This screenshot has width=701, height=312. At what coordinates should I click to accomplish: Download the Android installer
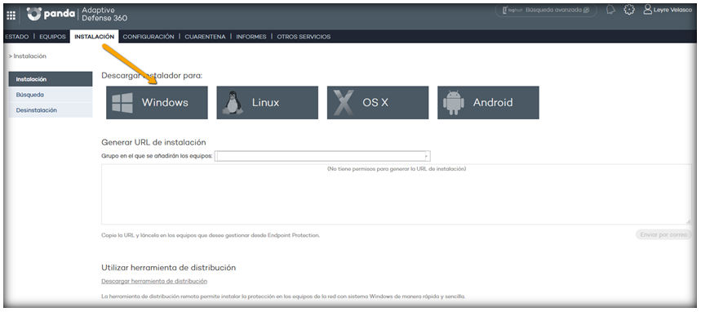pos(488,103)
